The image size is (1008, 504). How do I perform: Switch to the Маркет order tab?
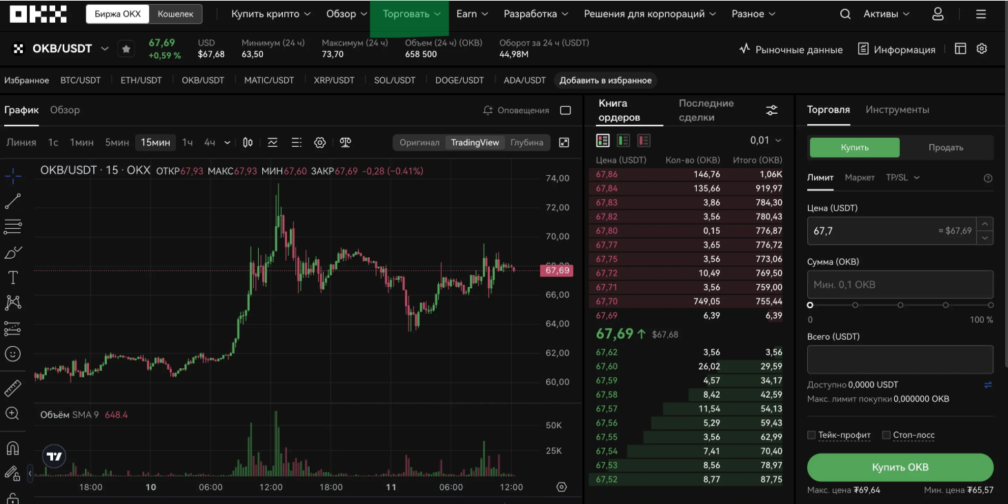click(x=860, y=177)
